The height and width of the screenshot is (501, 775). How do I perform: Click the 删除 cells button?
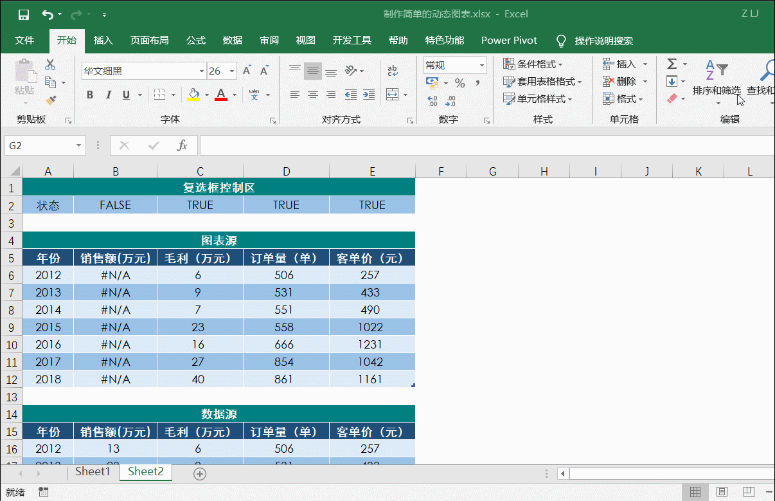click(619, 82)
